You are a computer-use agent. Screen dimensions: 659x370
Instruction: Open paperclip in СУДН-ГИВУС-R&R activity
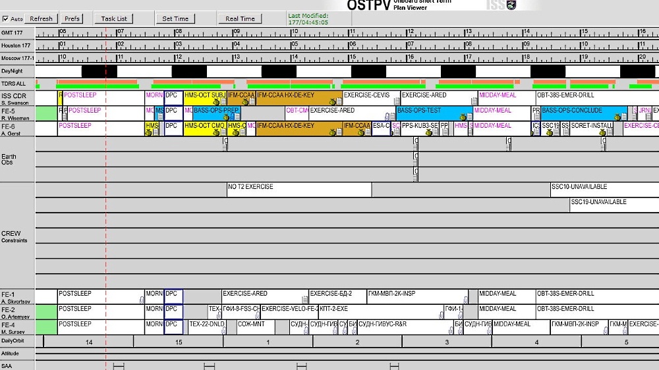point(451,330)
